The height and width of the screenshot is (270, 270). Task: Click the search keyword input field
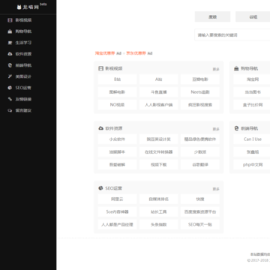point(232,35)
